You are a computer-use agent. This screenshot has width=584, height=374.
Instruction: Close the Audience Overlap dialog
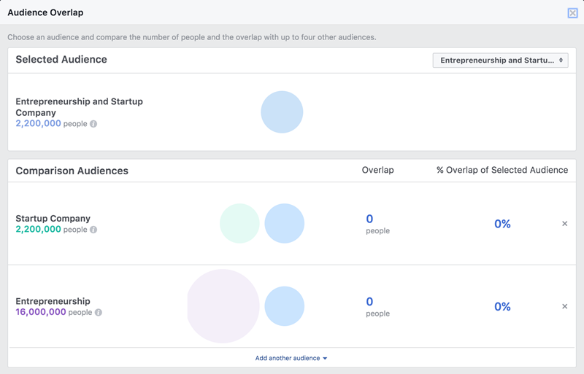[572, 13]
